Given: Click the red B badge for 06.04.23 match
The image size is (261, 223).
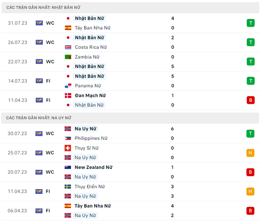Looking at the screenshot, I should coord(250,211).
